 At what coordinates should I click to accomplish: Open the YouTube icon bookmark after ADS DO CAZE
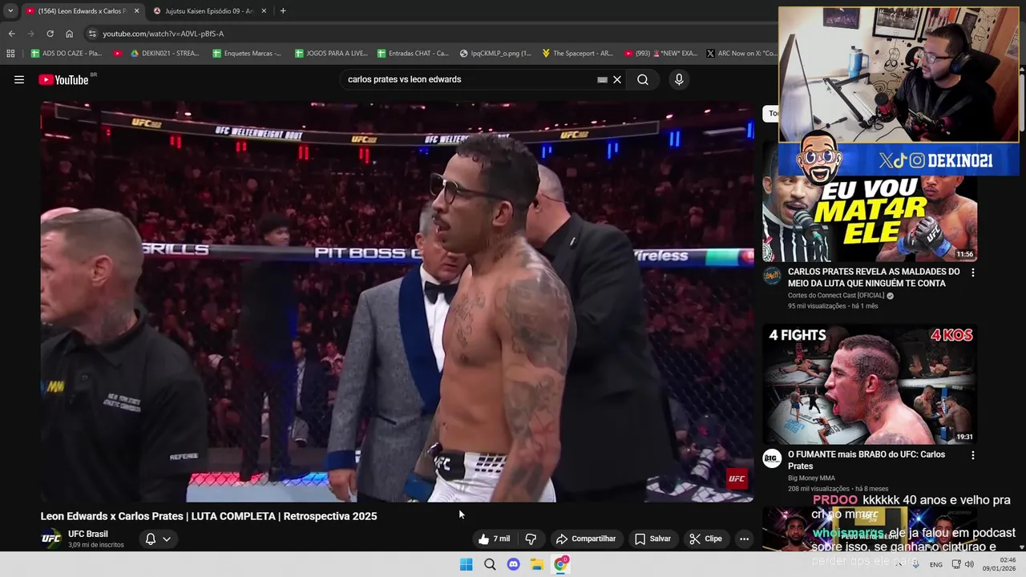pos(118,54)
